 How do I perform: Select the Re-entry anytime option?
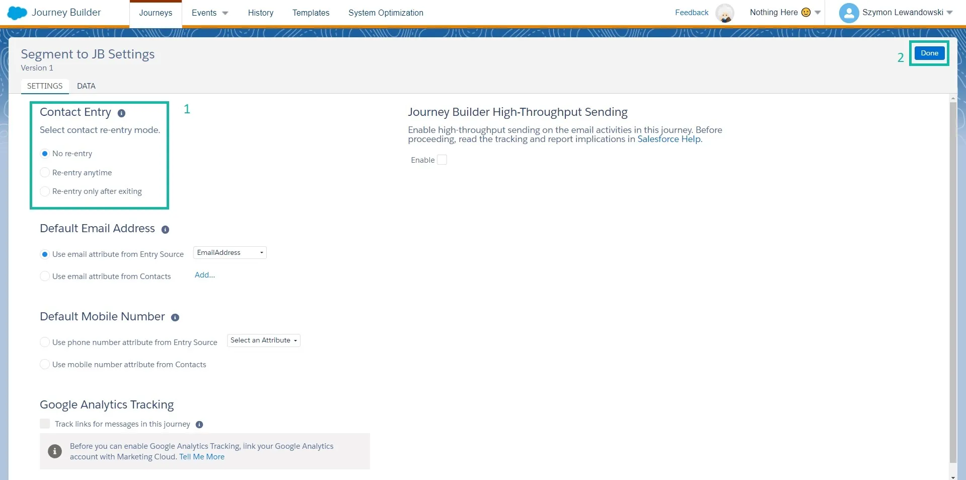pos(44,172)
